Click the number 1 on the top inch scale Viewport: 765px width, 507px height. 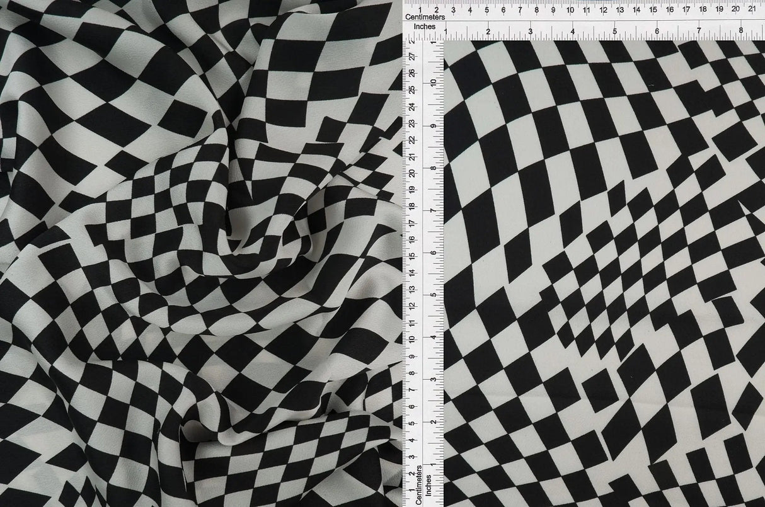point(446,30)
